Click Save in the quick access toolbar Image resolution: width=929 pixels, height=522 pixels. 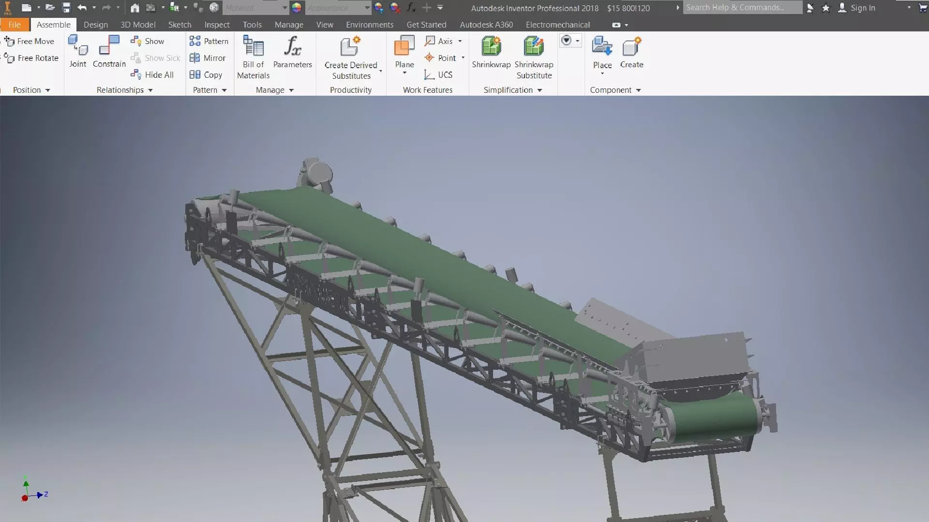[66, 8]
